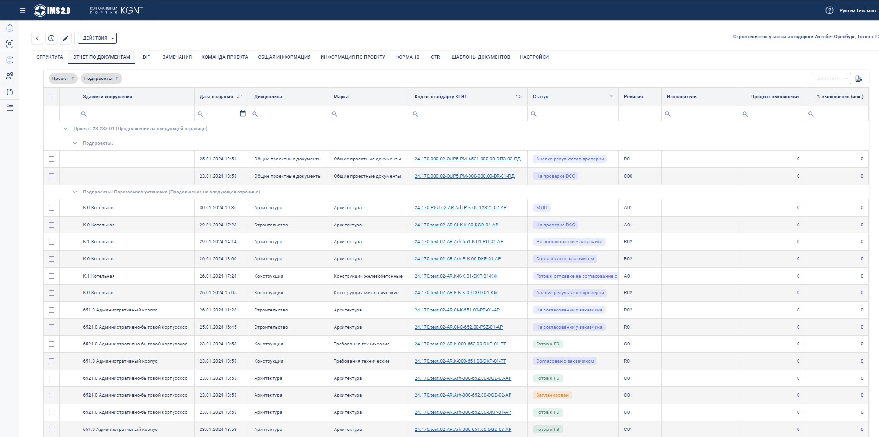Open the calendar picker in date filter

point(242,113)
